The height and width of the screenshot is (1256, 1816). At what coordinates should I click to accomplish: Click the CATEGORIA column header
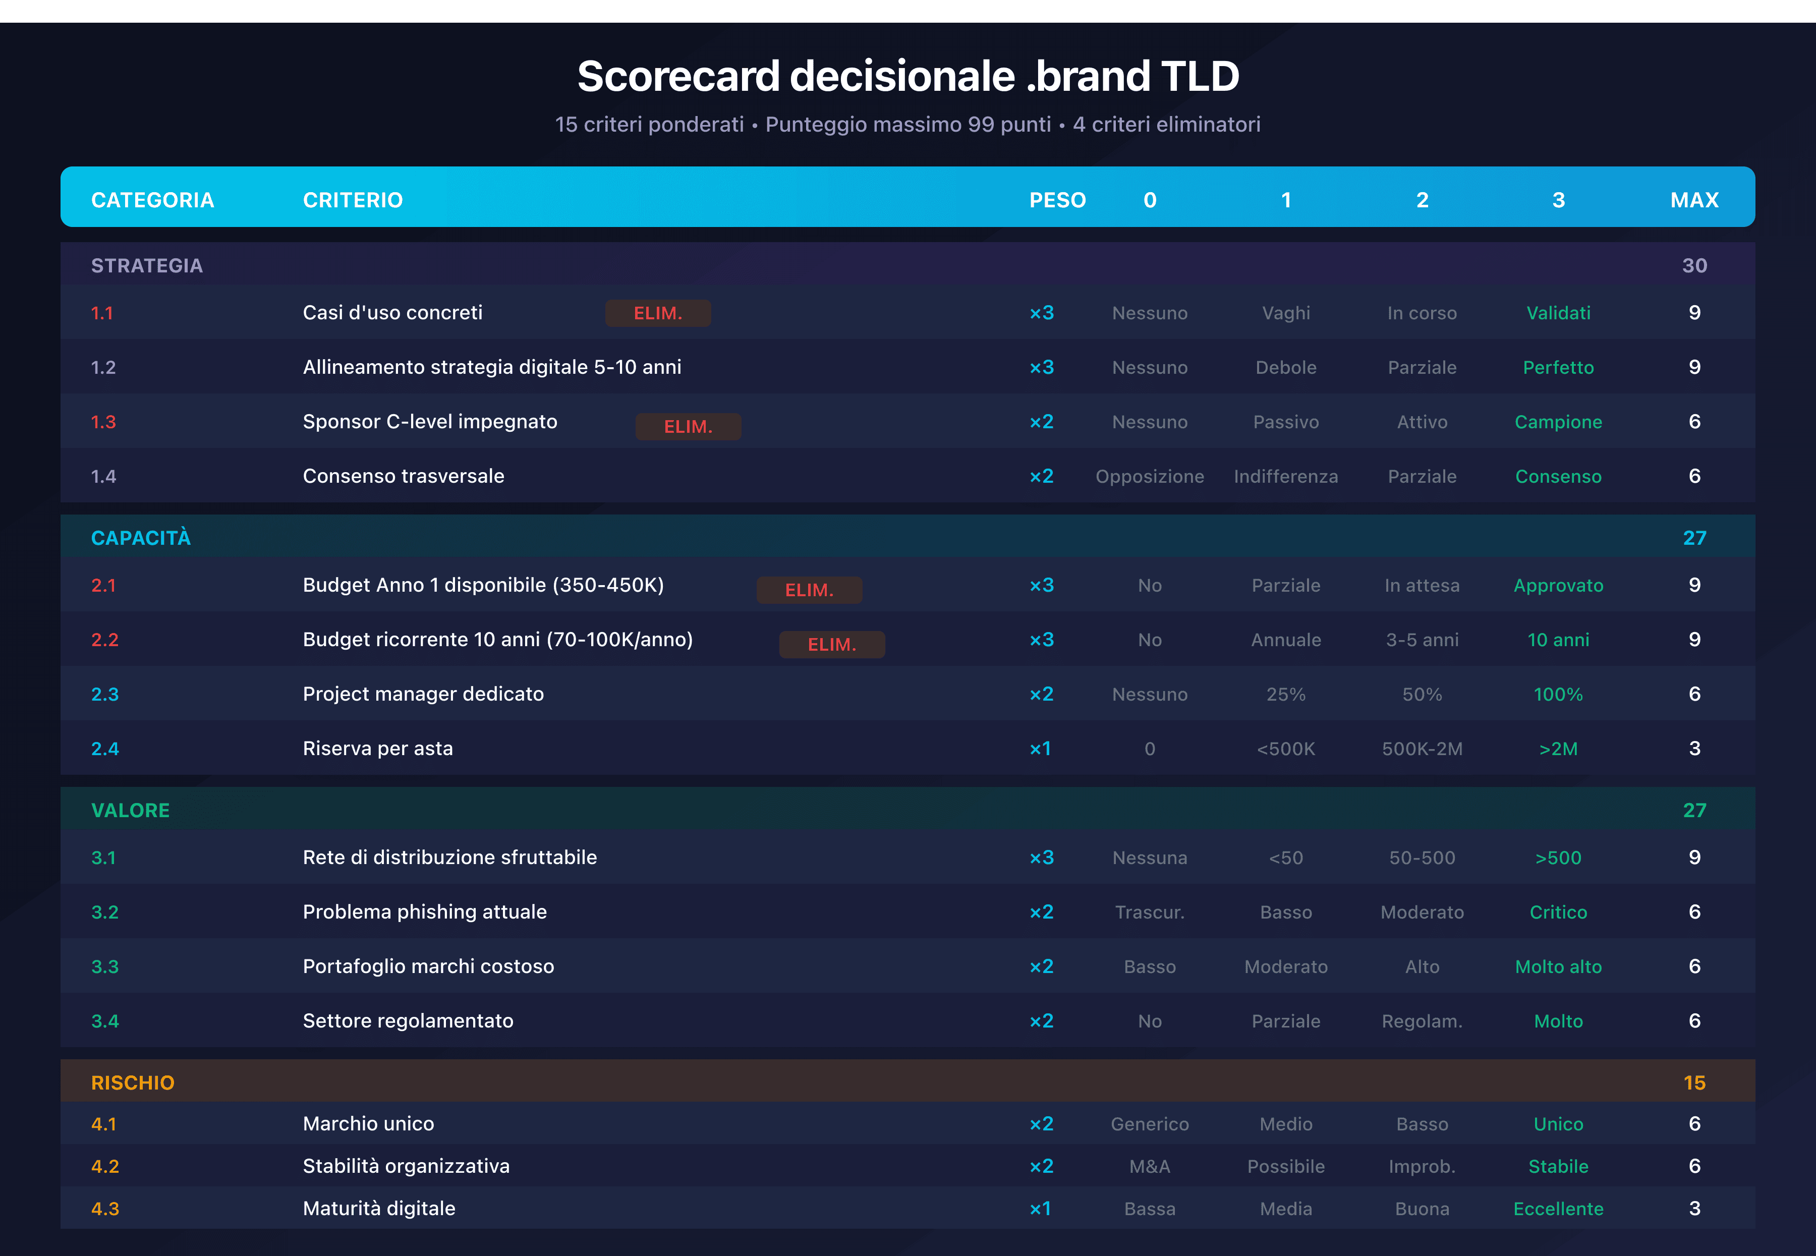[x=153, y=199]
